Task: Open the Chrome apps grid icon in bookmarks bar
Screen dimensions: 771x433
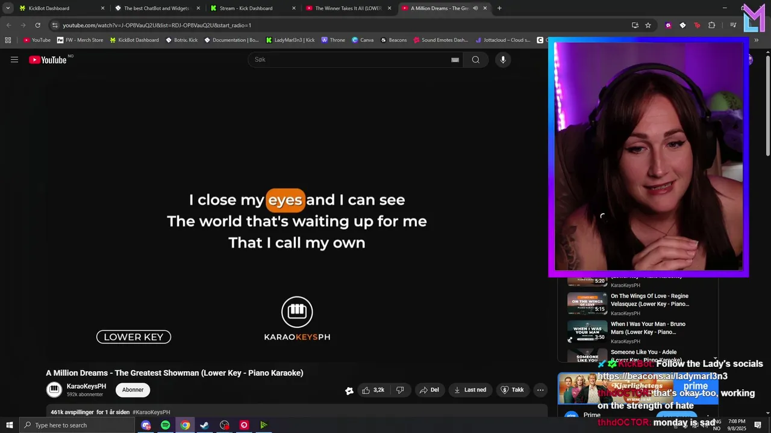Action: tap(8, 40)
